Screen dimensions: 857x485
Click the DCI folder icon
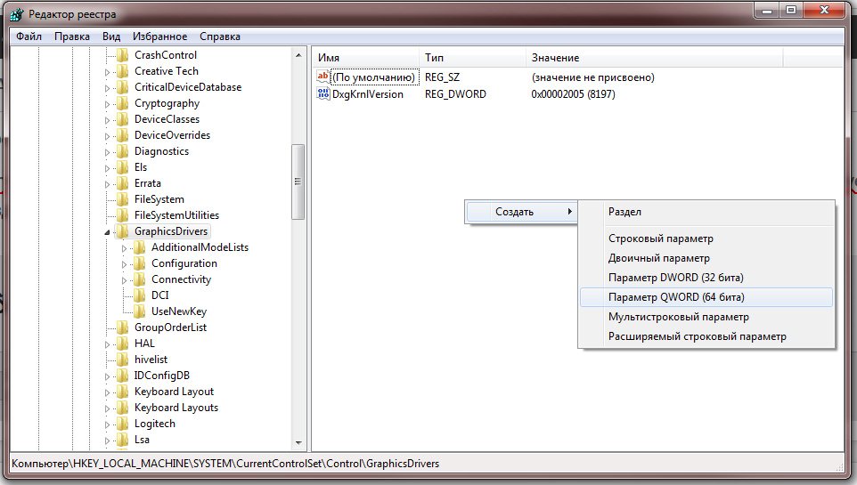click(140, 295)
